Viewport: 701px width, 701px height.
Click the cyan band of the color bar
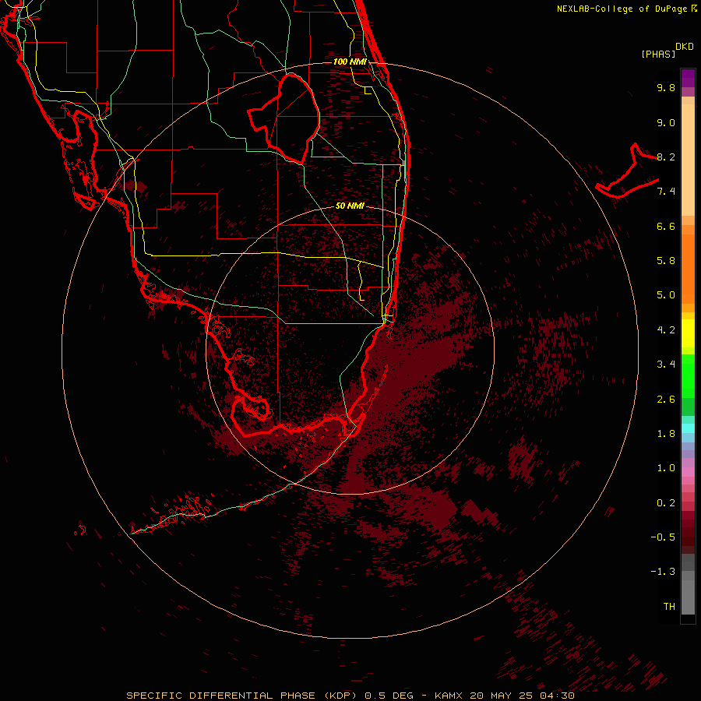pyautogui.click(x=688, y=428)
